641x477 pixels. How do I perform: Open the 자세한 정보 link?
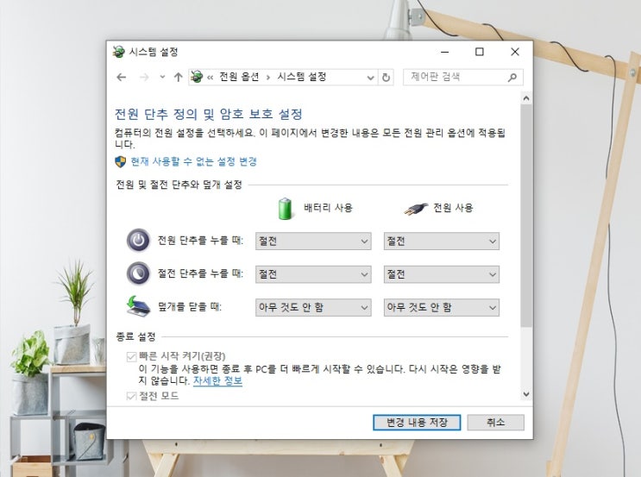(x=217, y=381)
